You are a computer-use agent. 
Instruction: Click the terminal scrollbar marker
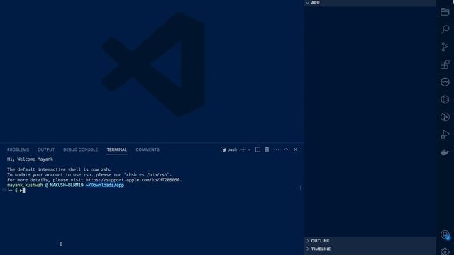(x=301, y=188)
